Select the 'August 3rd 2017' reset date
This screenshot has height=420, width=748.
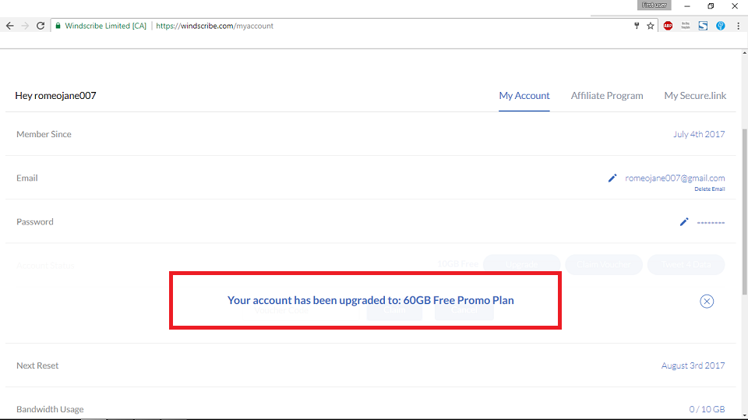coord(693,365)
